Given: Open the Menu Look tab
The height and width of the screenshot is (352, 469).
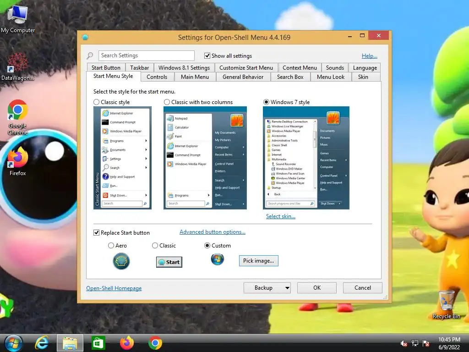Looking at the screenshot, I should [x=331, y=77].
